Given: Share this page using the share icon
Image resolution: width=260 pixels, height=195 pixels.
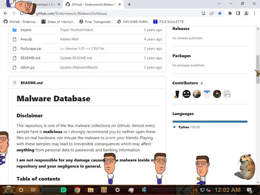Looking at the screenshot, I should point(212,13).
